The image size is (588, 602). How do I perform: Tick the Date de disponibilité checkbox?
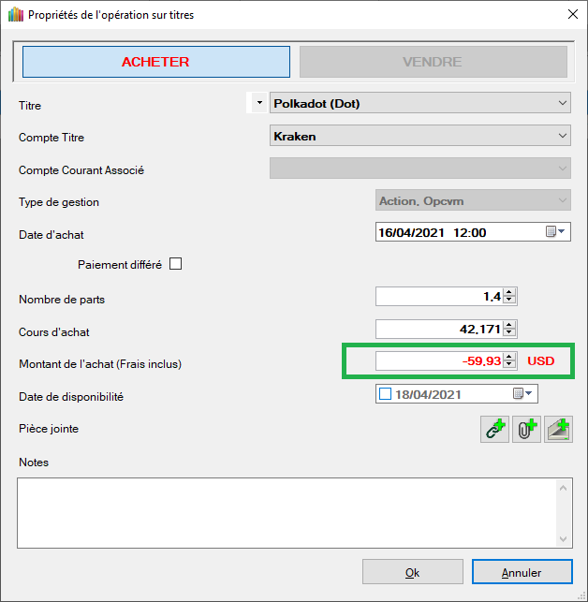[385, 394]
